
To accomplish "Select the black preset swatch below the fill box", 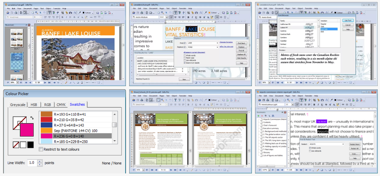I will click(31, 145).
